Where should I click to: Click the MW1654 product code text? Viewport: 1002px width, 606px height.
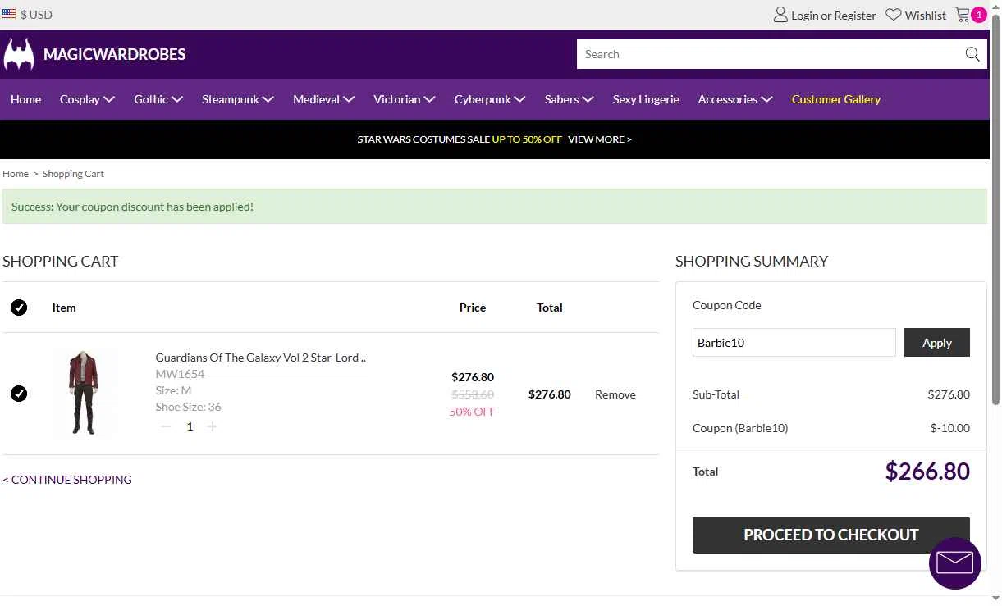coord(180,374)
